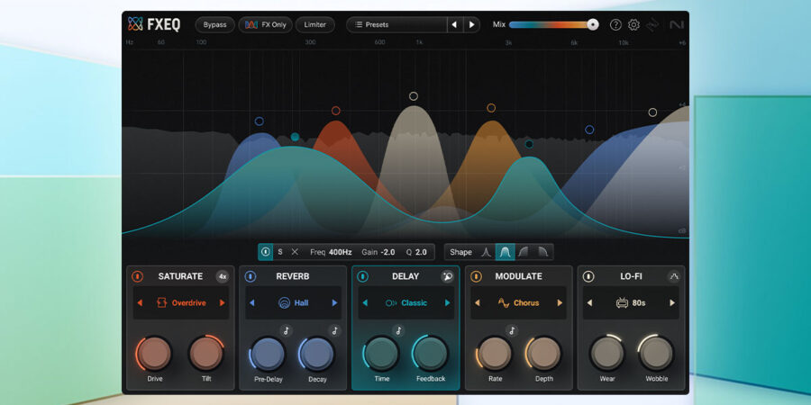Toggle the Delay module power button
The image size is (811, 405).
point(362,276)
